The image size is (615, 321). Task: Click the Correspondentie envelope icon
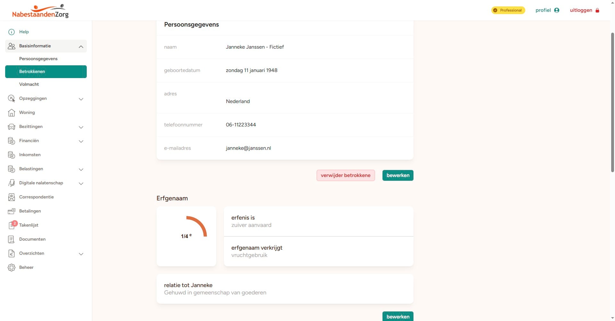12,197
